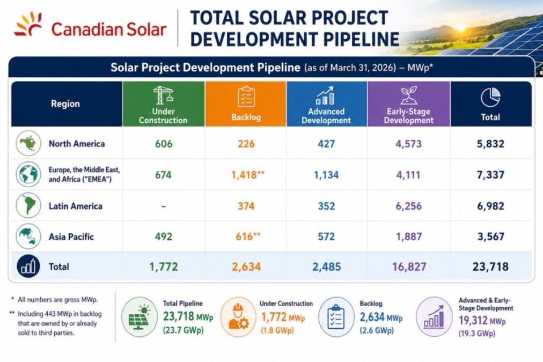Click the crane icon above Under Construction
This screenshot has width=543, height=362.
[x=163, y=95]
